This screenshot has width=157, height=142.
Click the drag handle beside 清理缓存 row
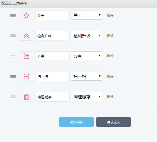(x=13, y=97)
